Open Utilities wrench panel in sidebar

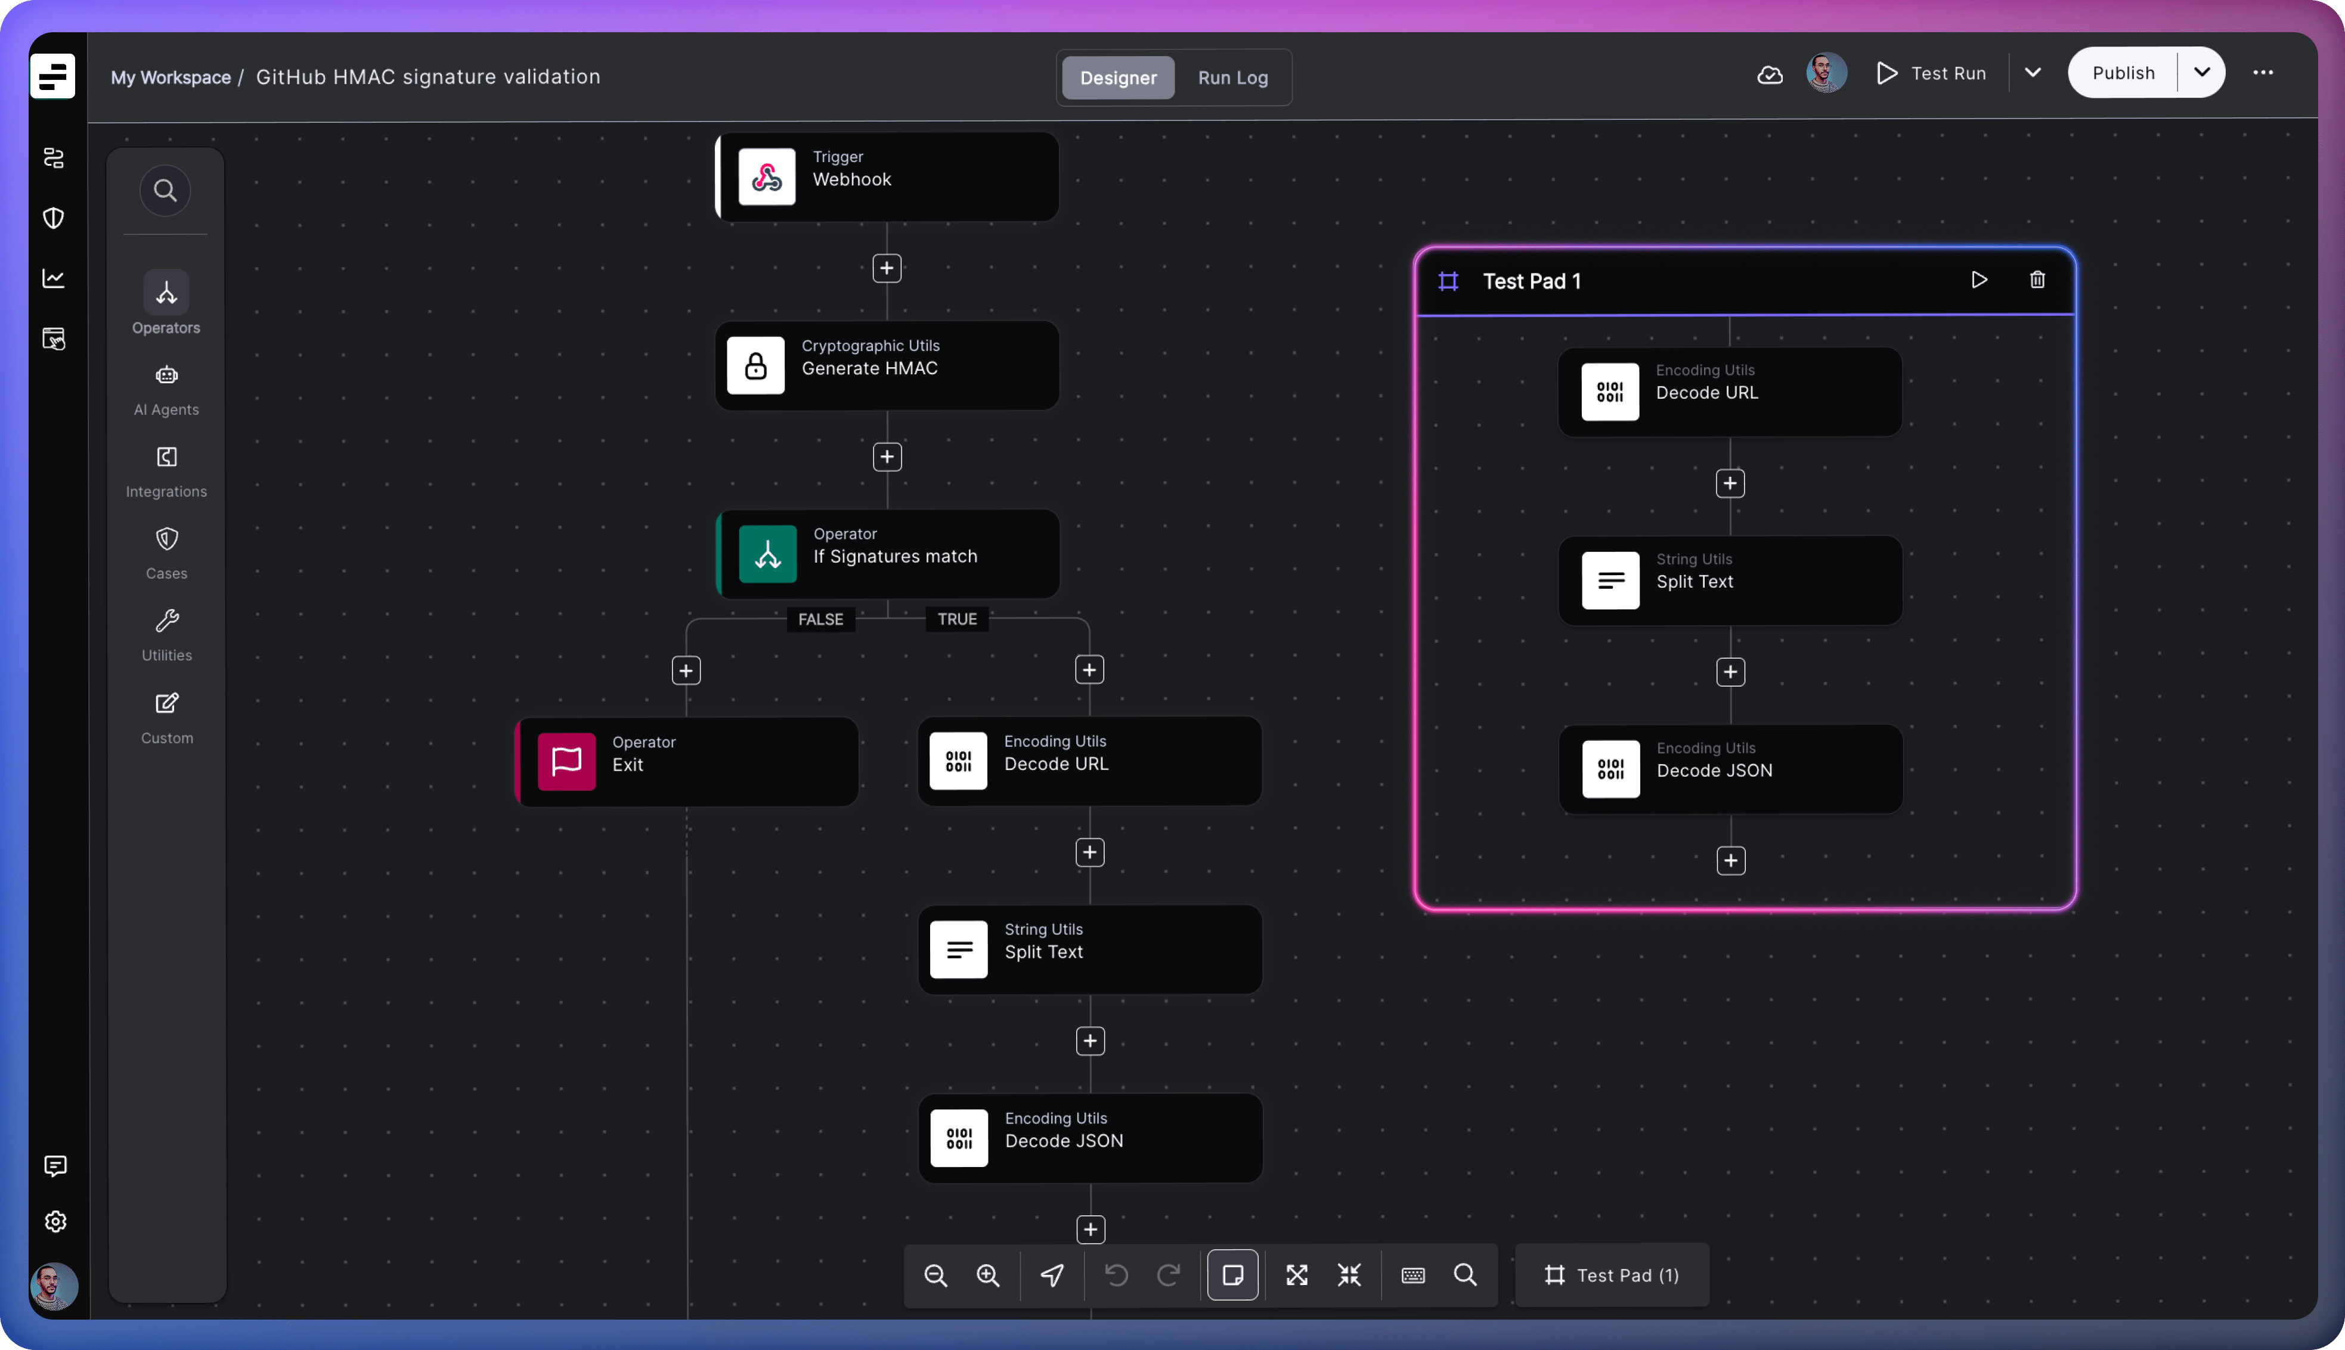[x=167, y=634]
